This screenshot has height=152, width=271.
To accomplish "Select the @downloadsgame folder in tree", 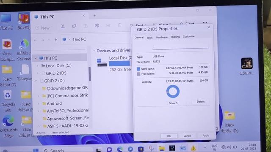I will [x=65, y=88].
